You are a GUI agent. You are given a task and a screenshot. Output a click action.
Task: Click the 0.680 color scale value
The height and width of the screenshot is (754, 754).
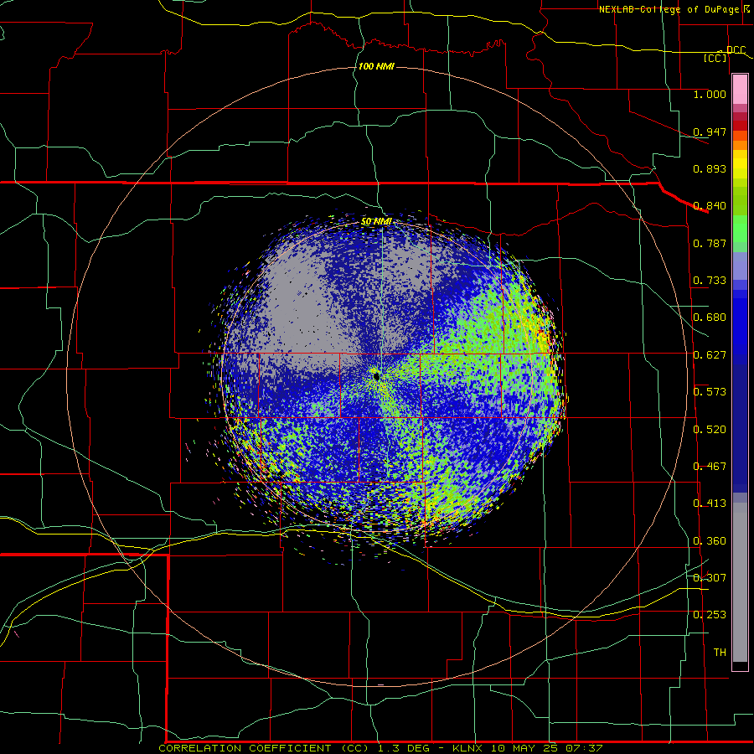pos(710,318)
